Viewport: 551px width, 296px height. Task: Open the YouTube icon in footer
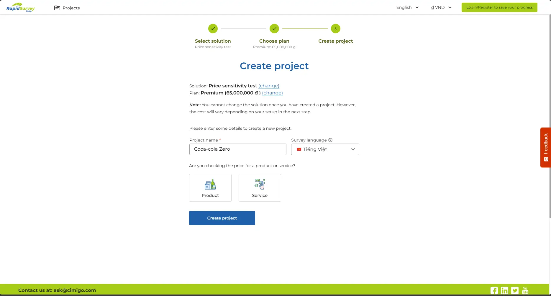point(525,290)
